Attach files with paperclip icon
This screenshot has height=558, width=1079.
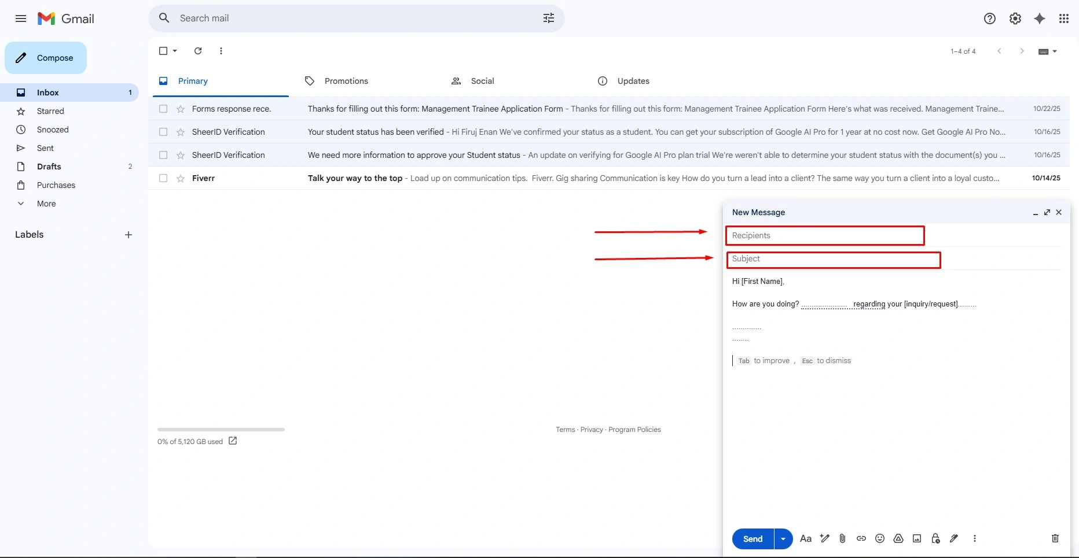click(x=843, y=538)
